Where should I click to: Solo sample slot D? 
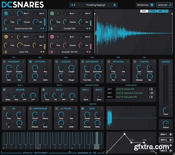[58, 37]
